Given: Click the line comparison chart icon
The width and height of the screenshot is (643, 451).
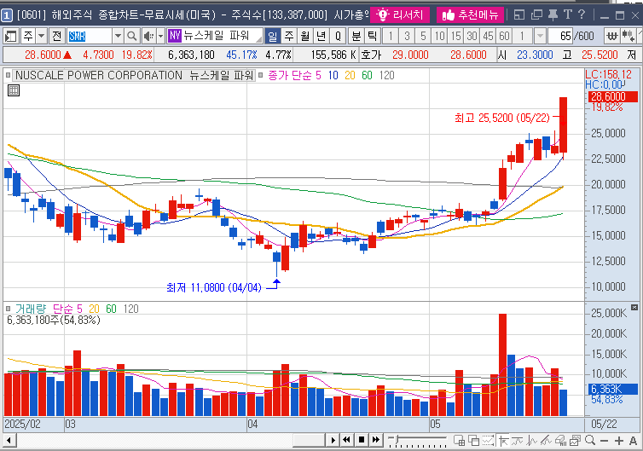Looking at the screenshot, I should click(518, 441).
